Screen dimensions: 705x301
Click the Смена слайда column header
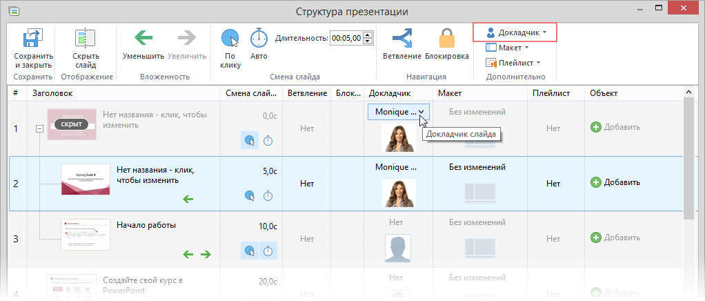tap(251, 93)
